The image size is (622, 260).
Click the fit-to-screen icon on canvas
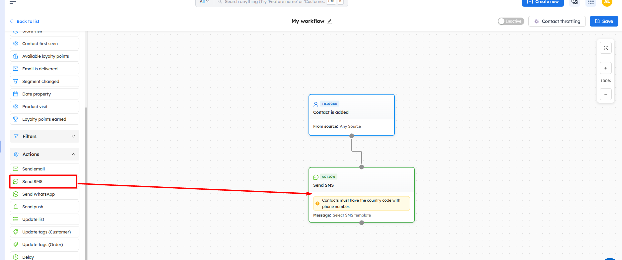(x=605, y=48)
